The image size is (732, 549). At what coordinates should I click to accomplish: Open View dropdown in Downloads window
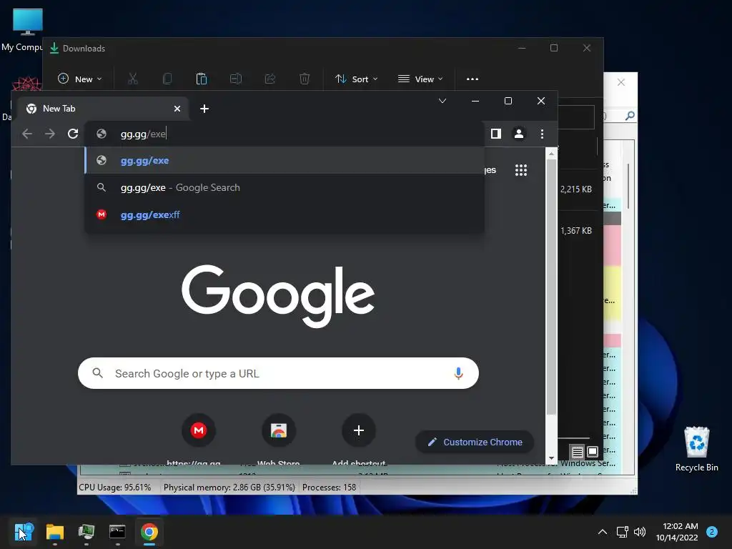pyautogui.click(x=420, y=79)
